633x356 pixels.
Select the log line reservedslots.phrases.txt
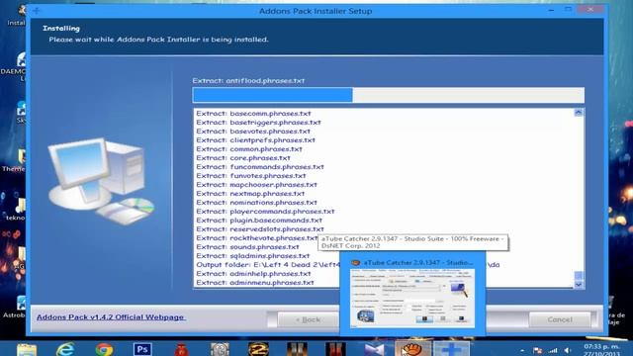point(260,228)
